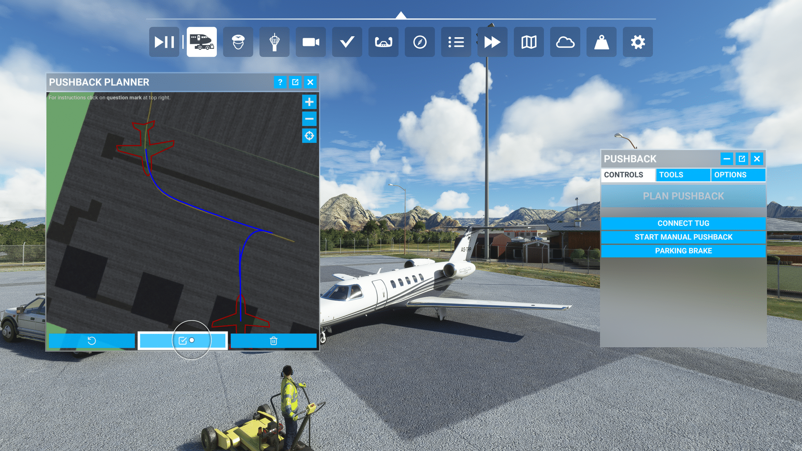Viewport: 802px width, 451px height.
Task: Zoom out the pushback planner map
Action: [309, 119]
